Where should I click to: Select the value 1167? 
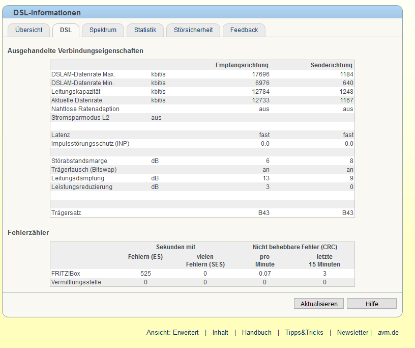[346, 100]
